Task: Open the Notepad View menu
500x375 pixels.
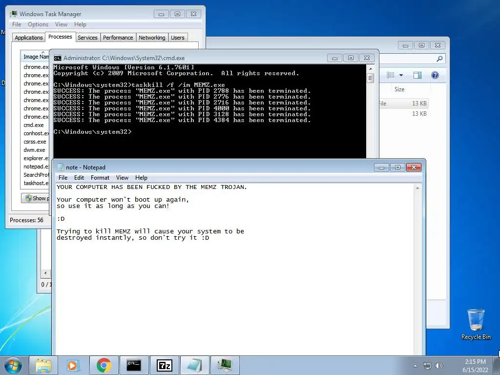Action: 122,178
